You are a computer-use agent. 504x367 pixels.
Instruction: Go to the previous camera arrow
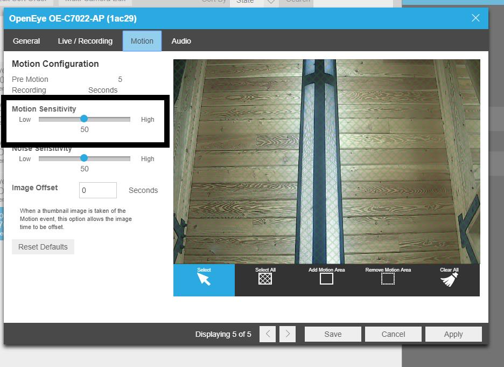click(x=268, y=334)
